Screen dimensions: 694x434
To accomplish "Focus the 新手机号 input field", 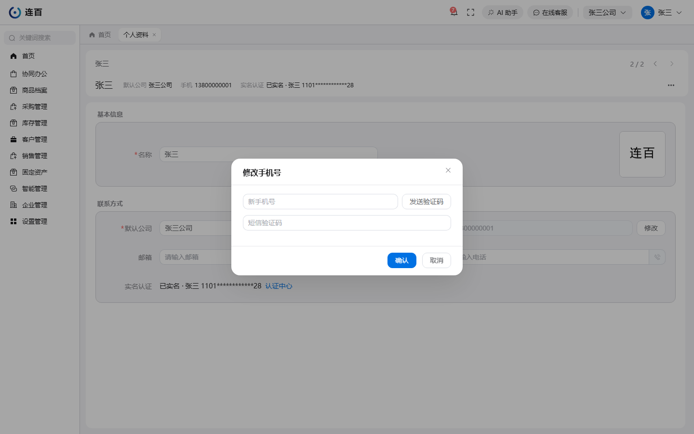I will (320, 202).
